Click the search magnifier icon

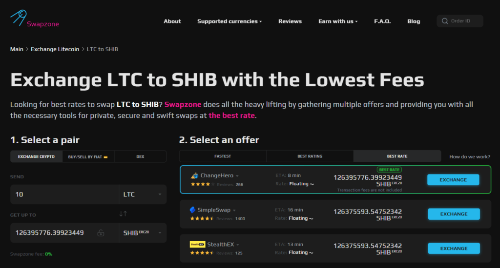click(445, 21)
